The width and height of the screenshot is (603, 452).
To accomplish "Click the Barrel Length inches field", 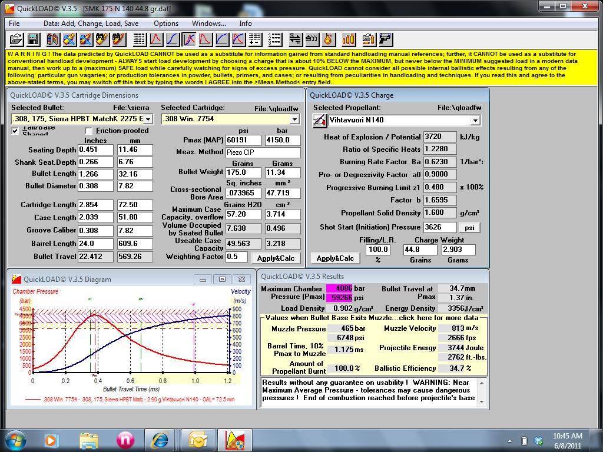I will point(96,244).
